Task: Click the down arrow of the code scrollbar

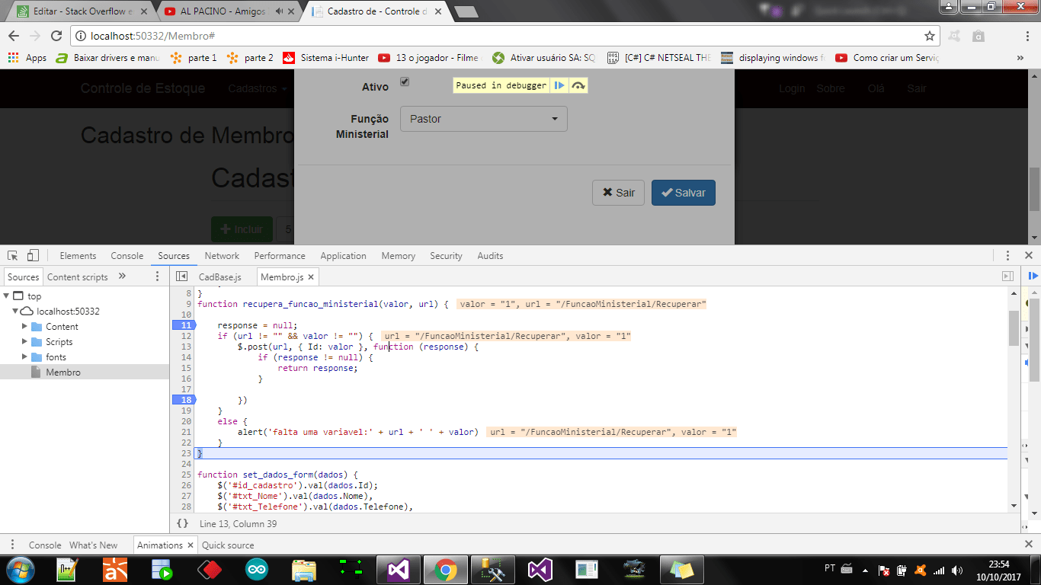Action: (x=1014, y=506)
